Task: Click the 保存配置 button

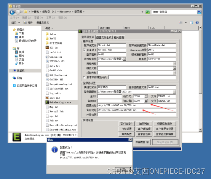Action: tap(142, 142)
